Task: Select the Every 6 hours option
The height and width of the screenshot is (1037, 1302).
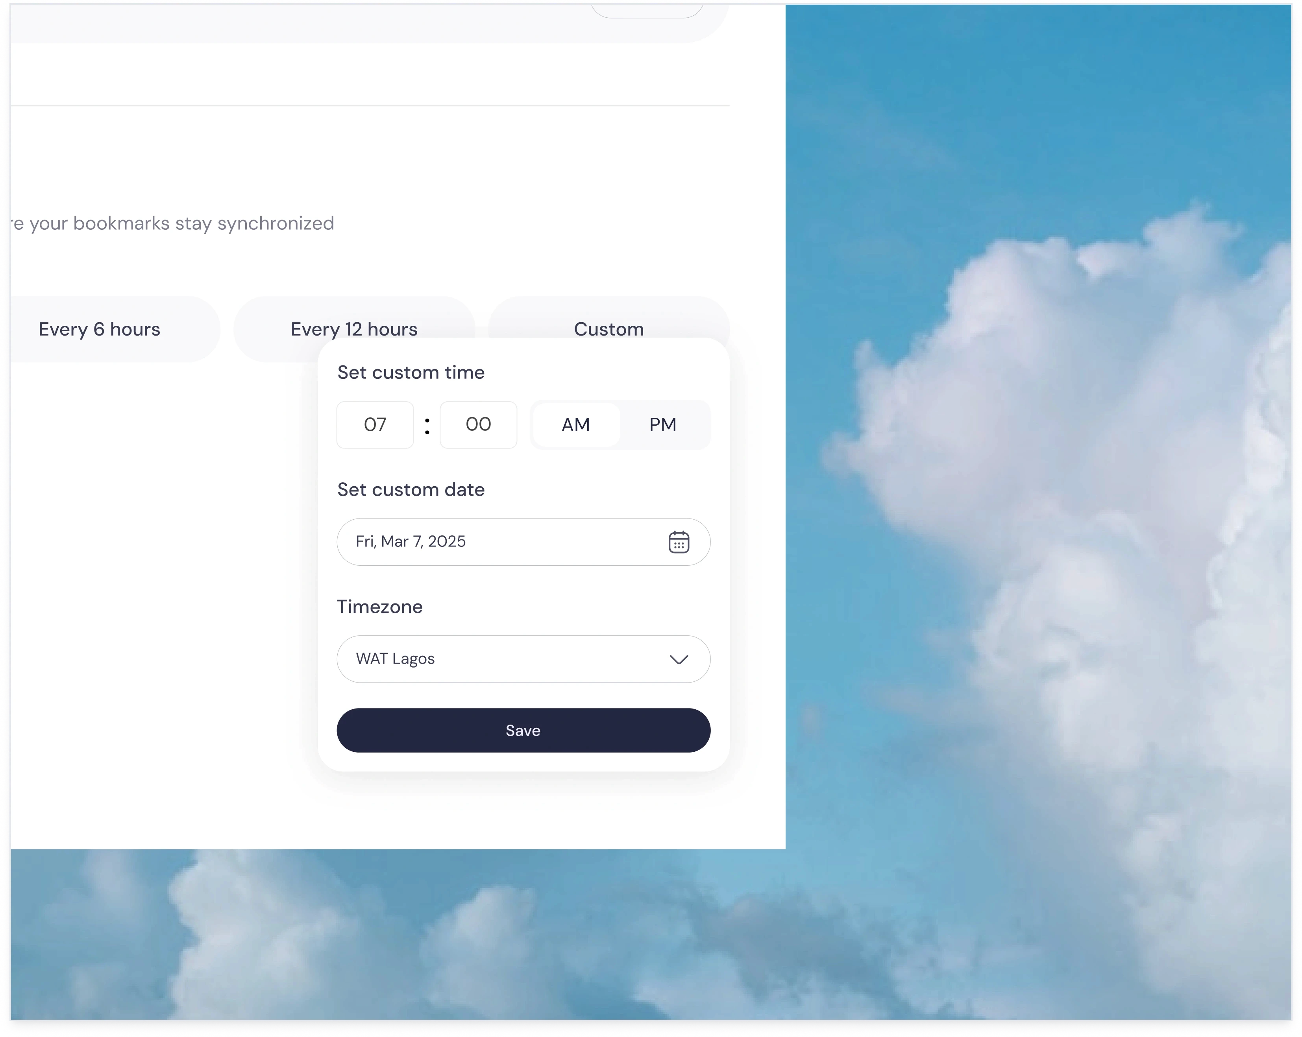Action: click(100, 329)
